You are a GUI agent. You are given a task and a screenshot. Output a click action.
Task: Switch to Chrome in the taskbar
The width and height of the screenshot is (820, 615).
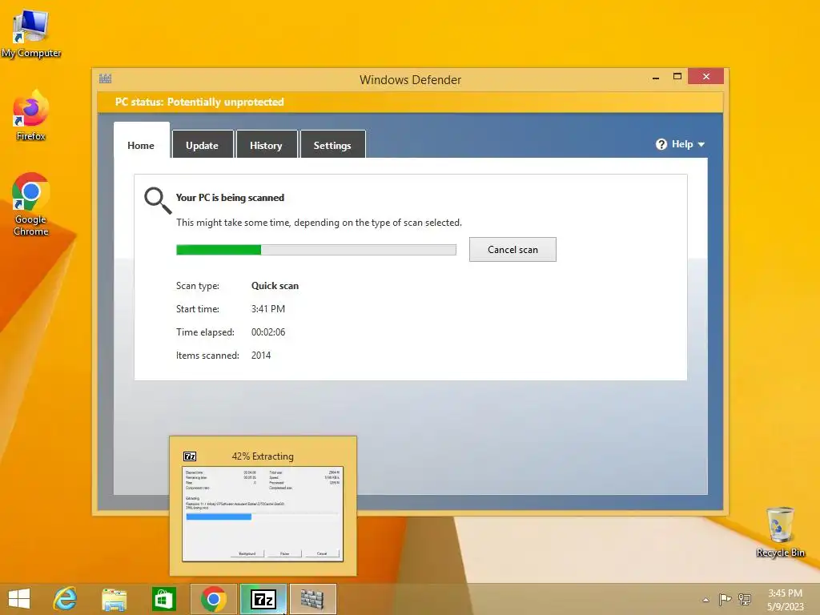[x=213, y=599]
